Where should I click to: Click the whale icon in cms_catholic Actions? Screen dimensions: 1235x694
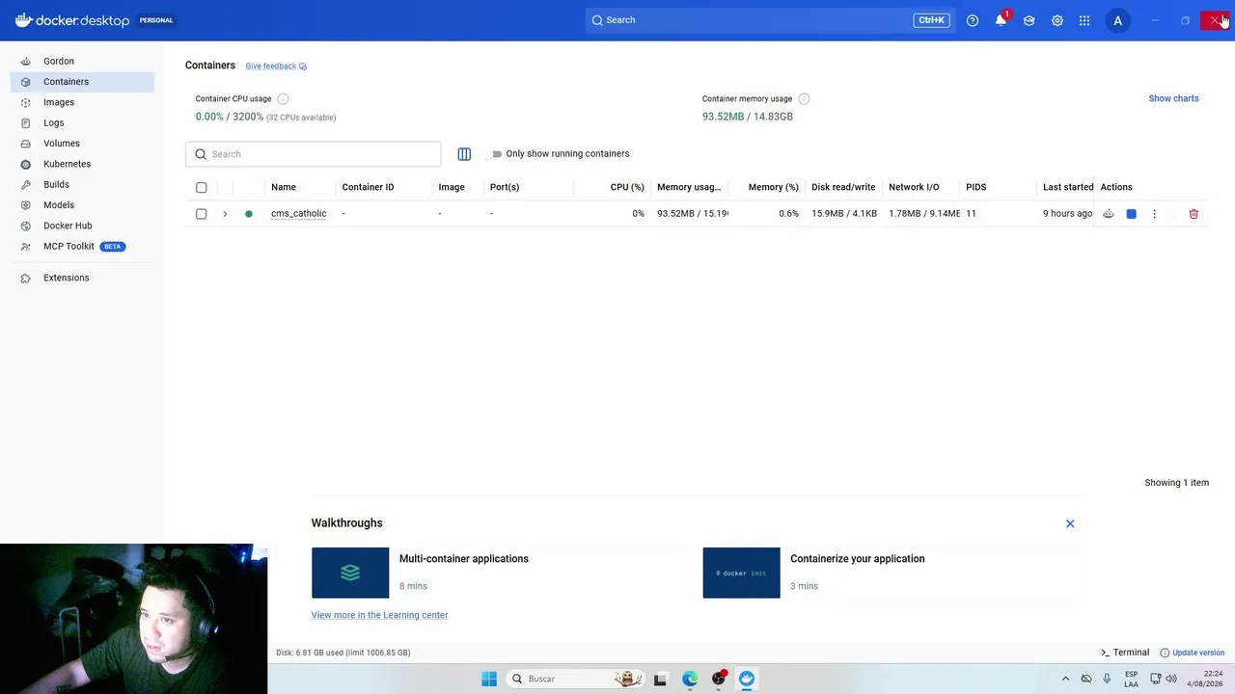(1109, 214)
